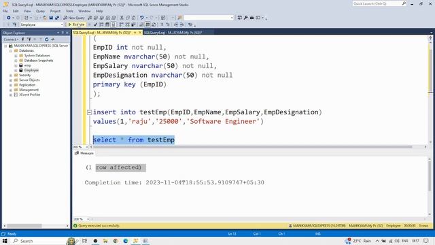Click the File Explorer taskbar icon
This screenshot has height=245, width=435.
(x=105, y=241)
